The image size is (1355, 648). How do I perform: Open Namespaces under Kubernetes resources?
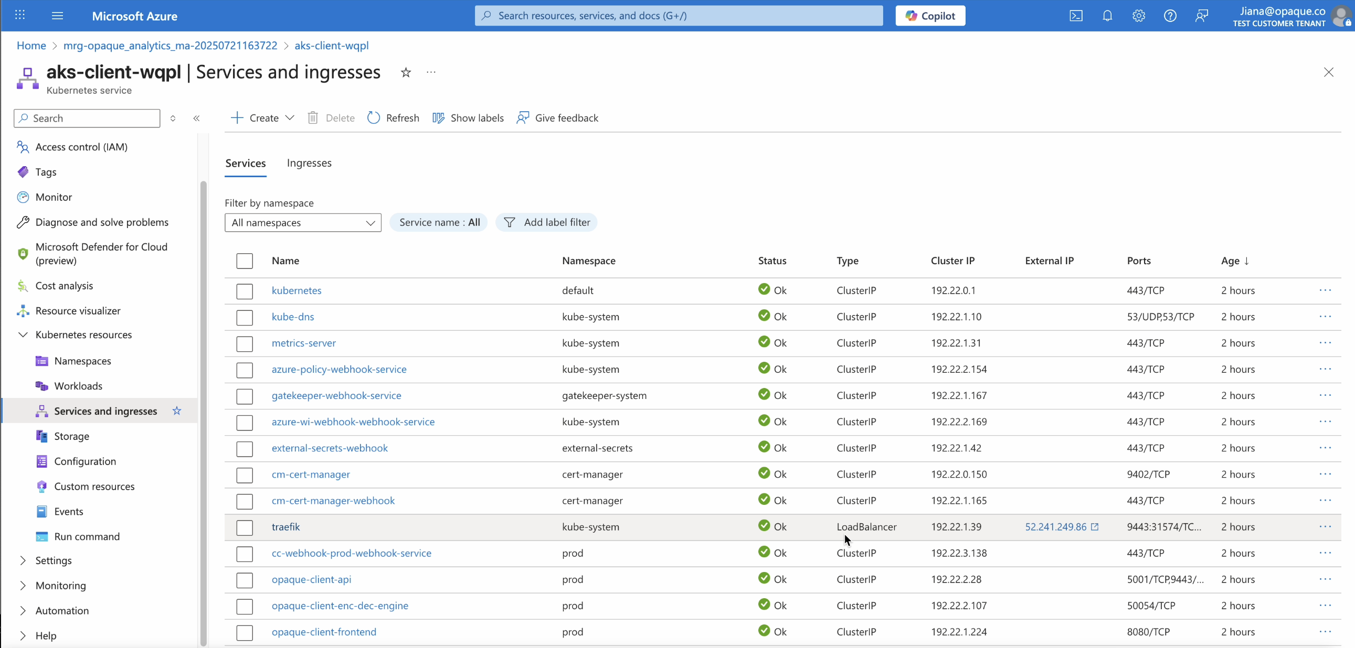tap(82, 361)
